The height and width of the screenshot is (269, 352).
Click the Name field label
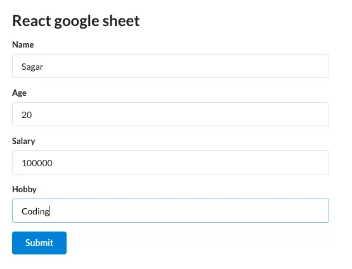coord(23,44)
